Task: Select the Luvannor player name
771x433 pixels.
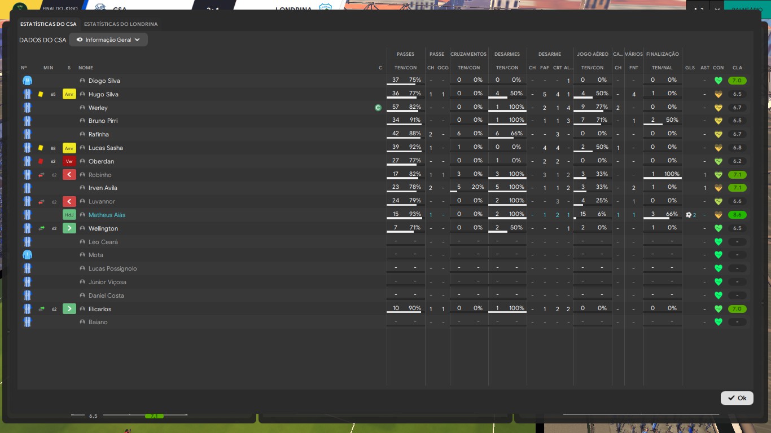Action: coord(102,201)
